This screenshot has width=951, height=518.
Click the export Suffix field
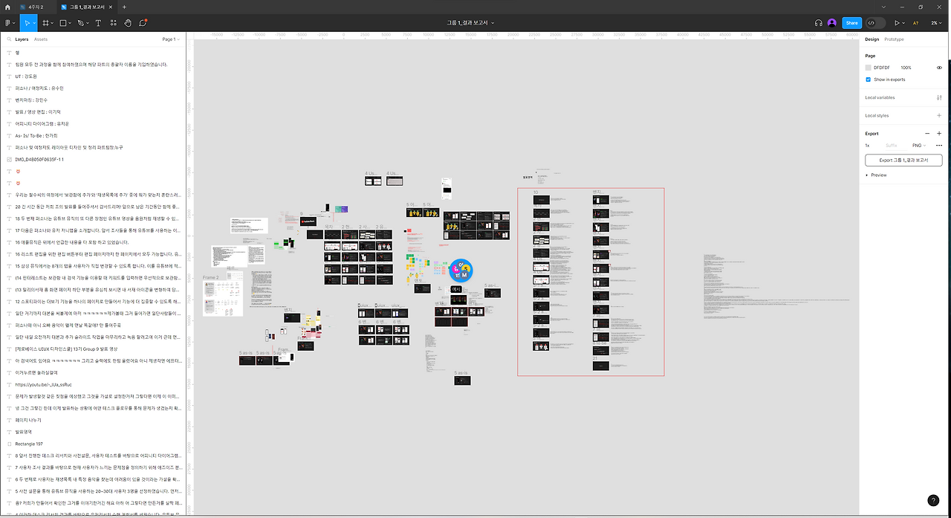(892, 146)
